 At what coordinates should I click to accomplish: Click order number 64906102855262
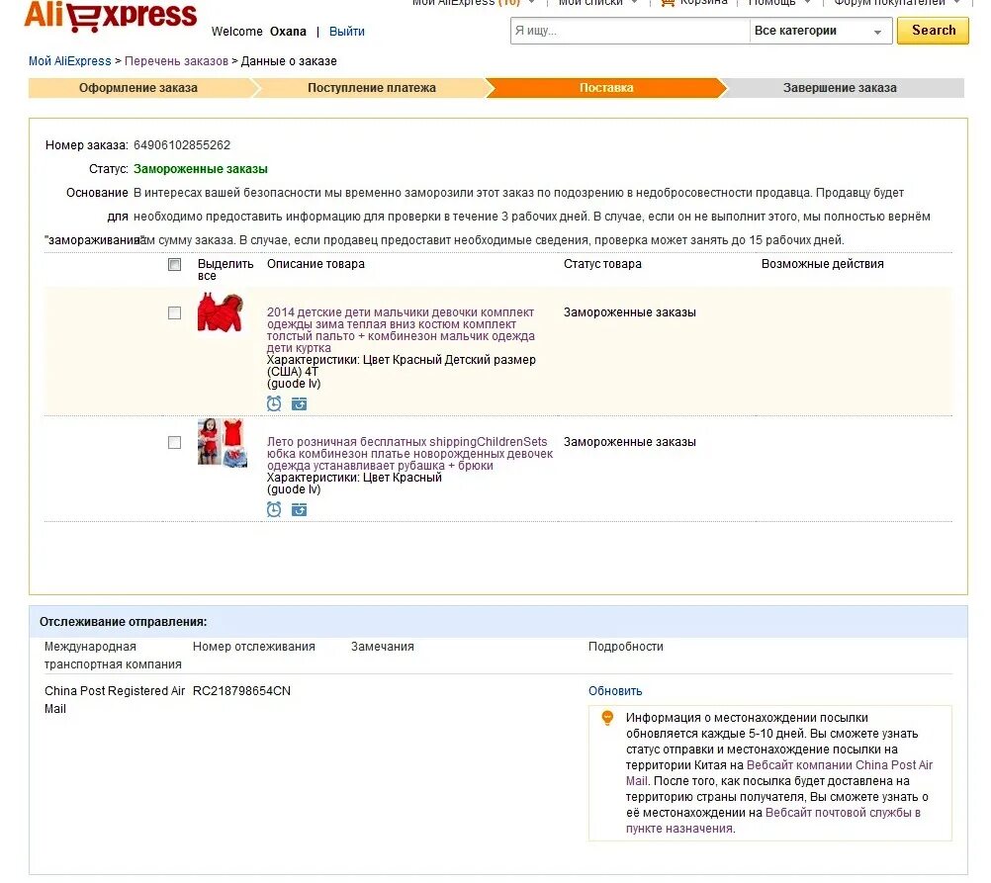point(182,144)
